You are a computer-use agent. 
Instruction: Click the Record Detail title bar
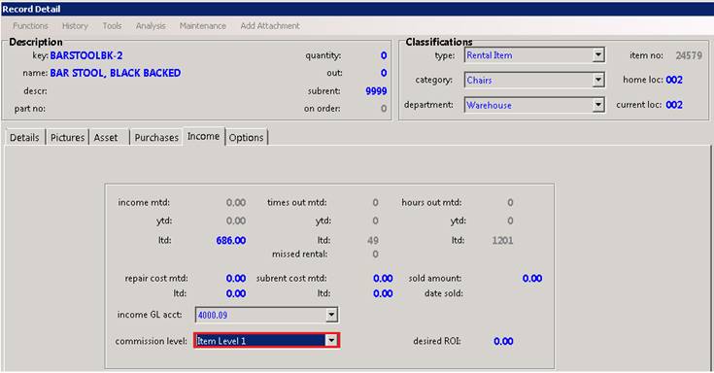click(x=357, y=9)
